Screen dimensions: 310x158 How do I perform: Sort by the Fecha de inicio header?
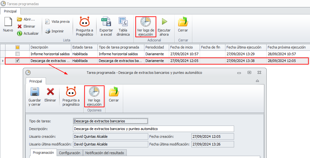coord(185,47)
